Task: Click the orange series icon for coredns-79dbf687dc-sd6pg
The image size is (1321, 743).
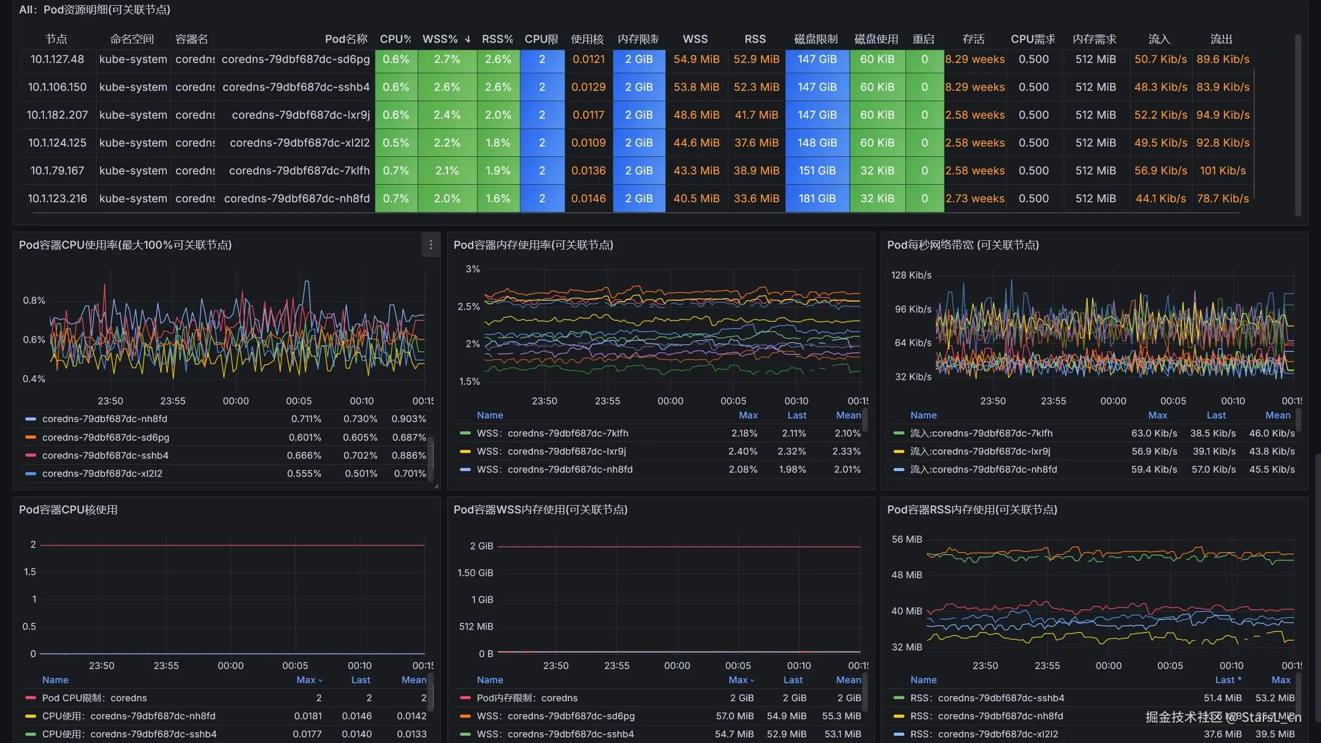Action: (30, 438)
